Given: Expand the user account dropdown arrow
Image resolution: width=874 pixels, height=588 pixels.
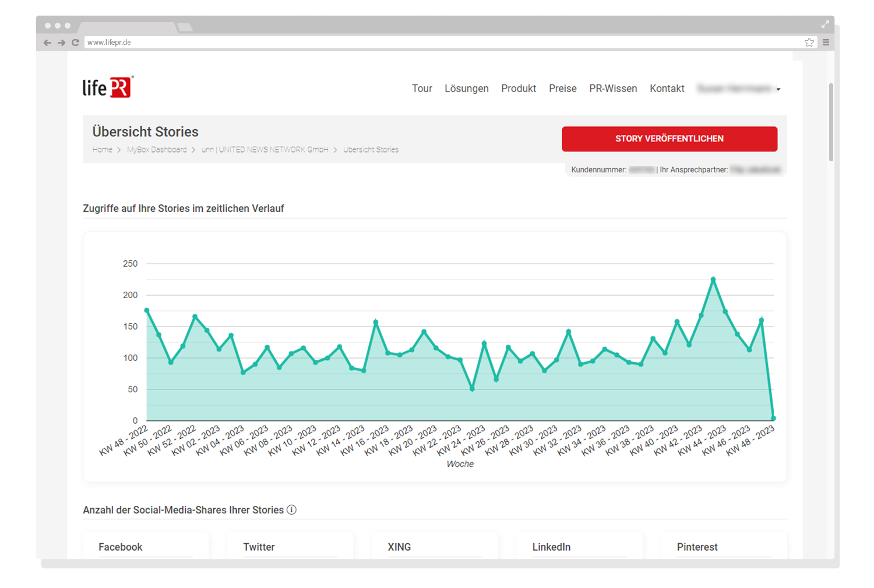Looking at the screenshot, I should coord(778,90).
